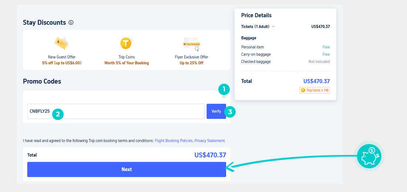This screenshot has height=192, width=407.
Task: Open the Flyer Exclusive Offer icon
Action: pyautogui.click(x=192, y=44)
